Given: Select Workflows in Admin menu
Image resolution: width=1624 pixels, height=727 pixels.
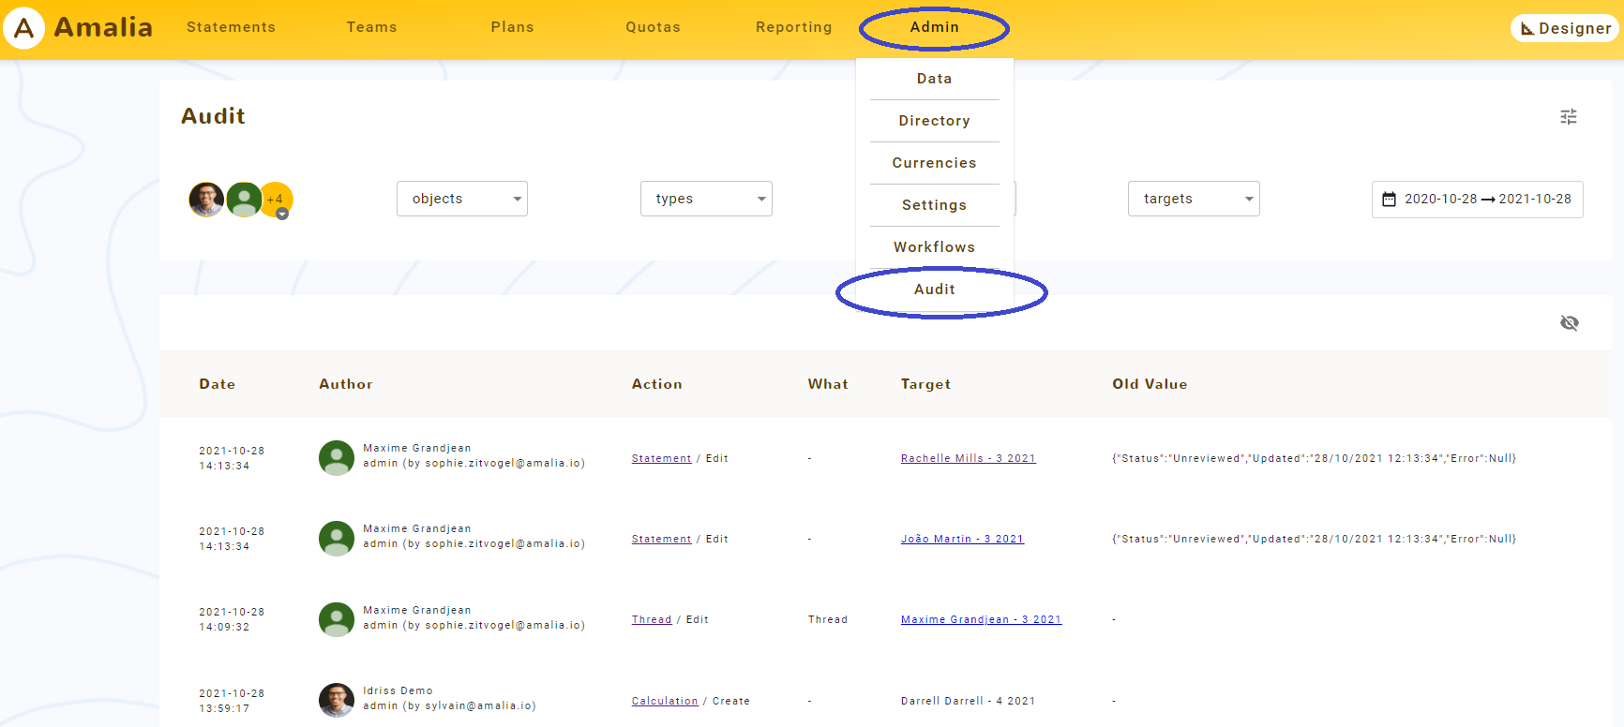Looking at the screenshot, I should (x=935, y=247).
